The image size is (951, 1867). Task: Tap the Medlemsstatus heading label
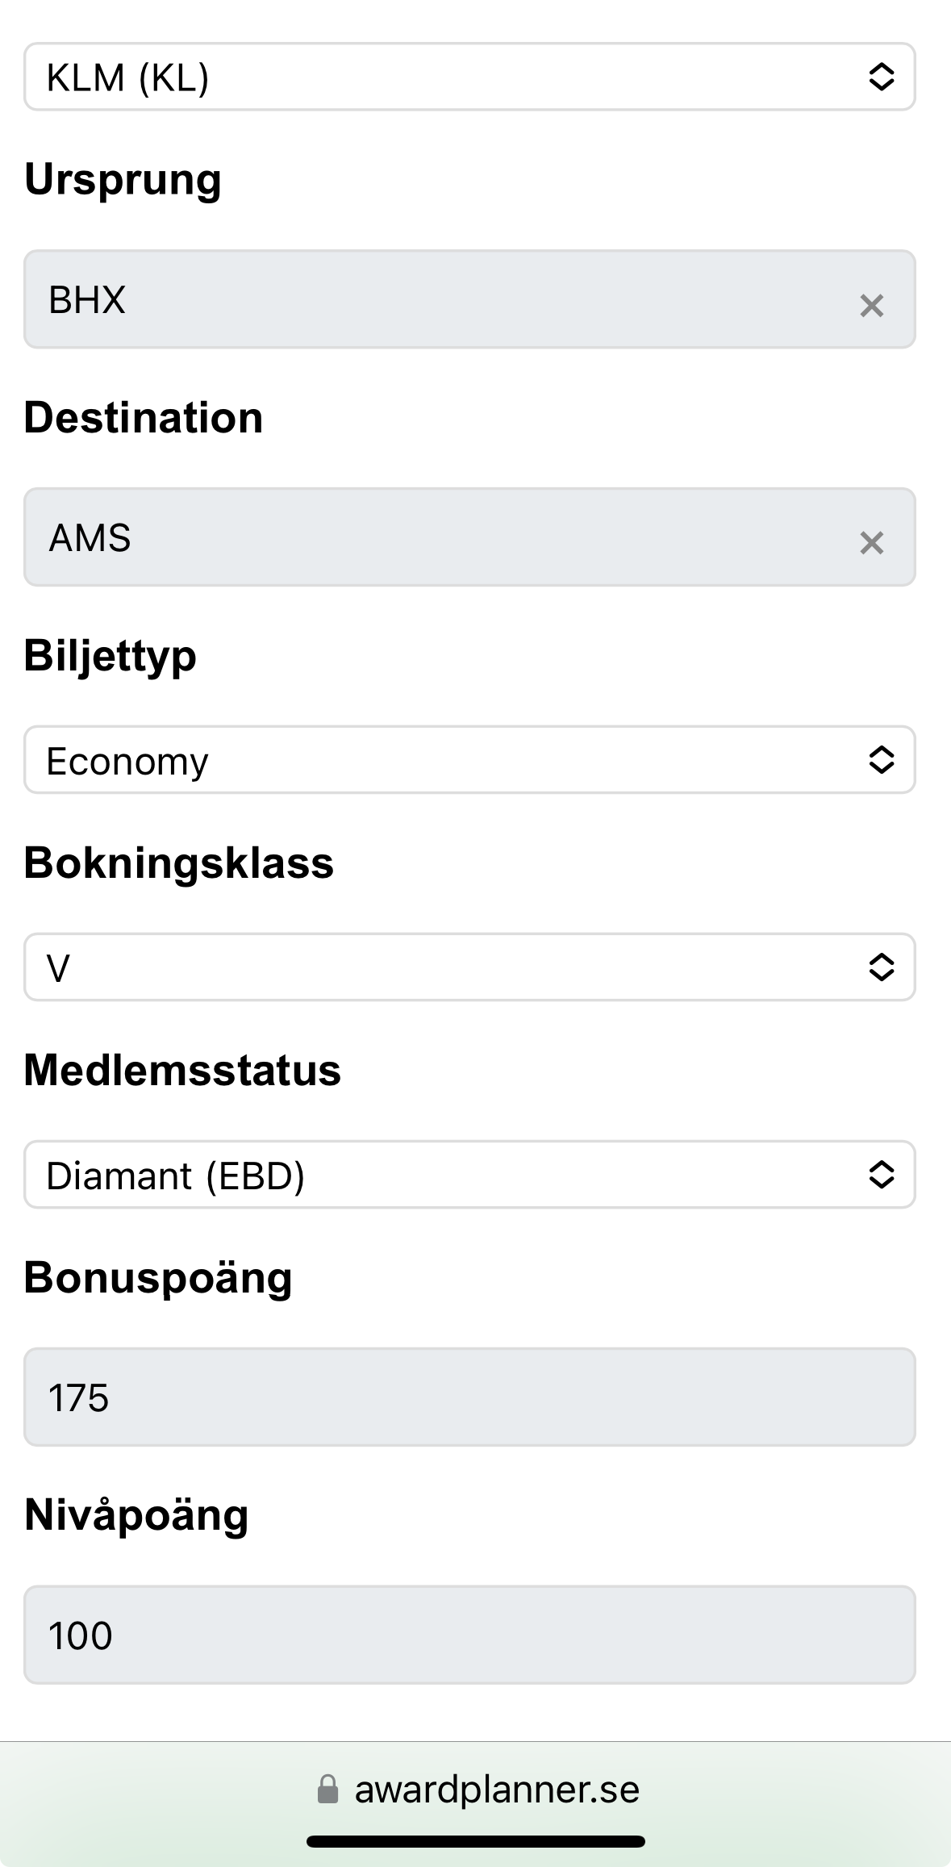(x=182, y=1070)
